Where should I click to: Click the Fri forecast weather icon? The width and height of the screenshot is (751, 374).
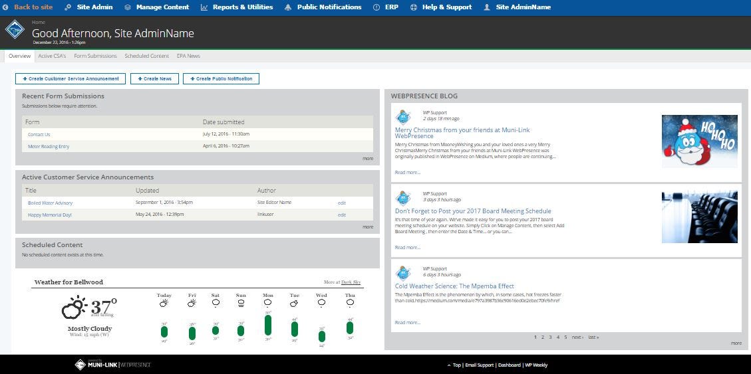coord(192,303)
